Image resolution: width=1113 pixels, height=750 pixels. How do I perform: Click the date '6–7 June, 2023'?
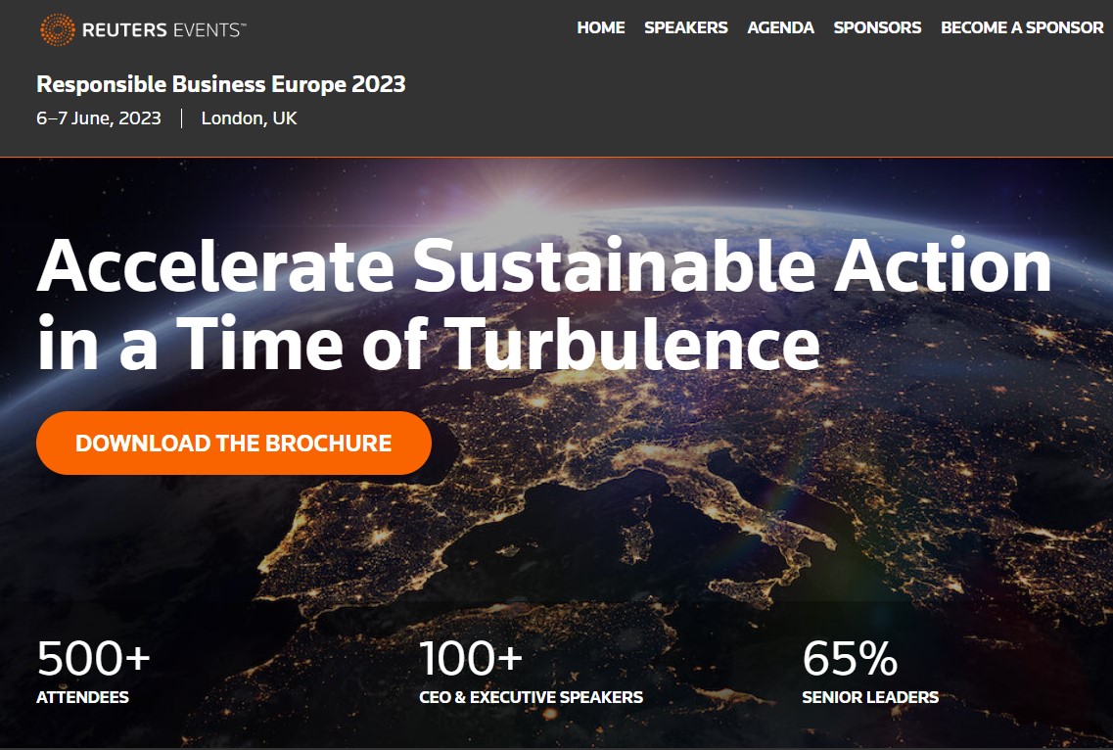[x=99, y=117]
